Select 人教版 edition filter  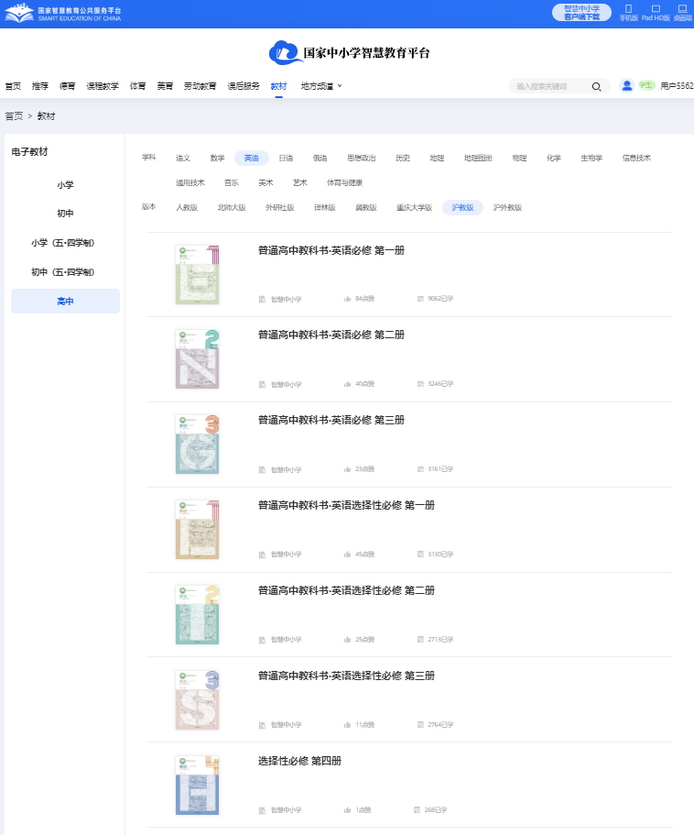click(x=187, y=208)
